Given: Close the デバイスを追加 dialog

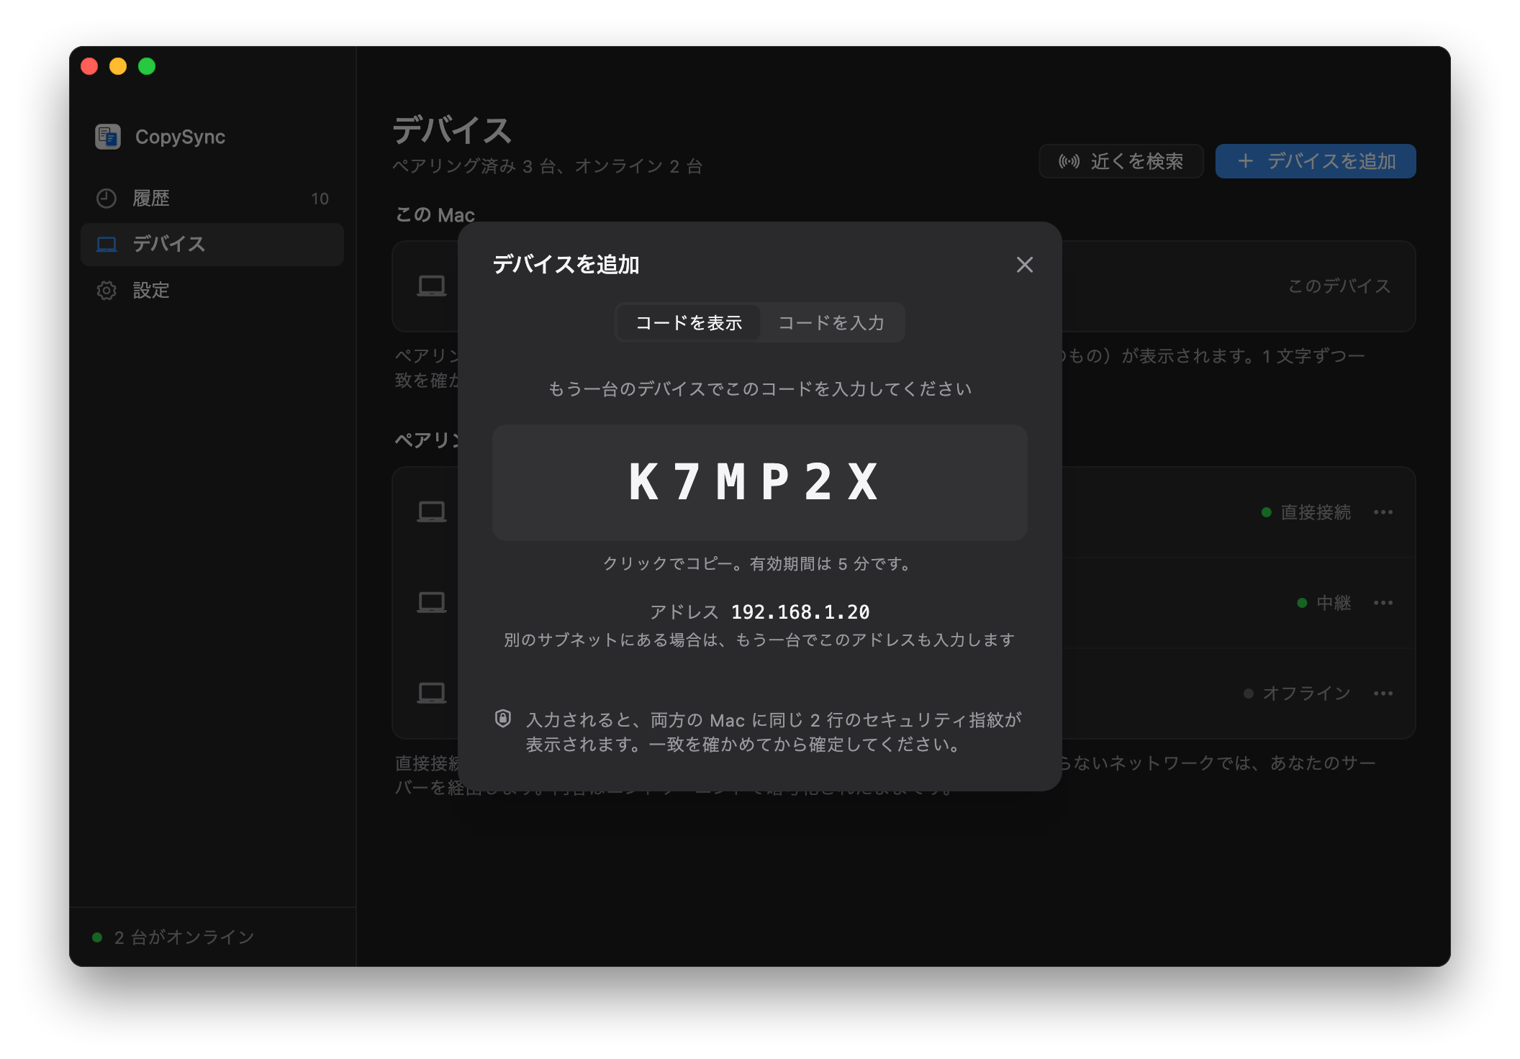Looking at the screenshot, I should 1024,265.
